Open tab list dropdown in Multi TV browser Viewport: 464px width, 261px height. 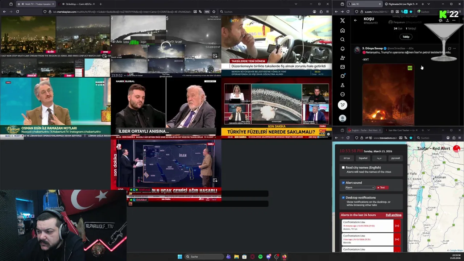coord(296,4)
